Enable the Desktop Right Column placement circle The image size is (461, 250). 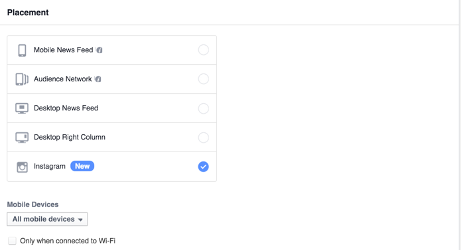204,137
